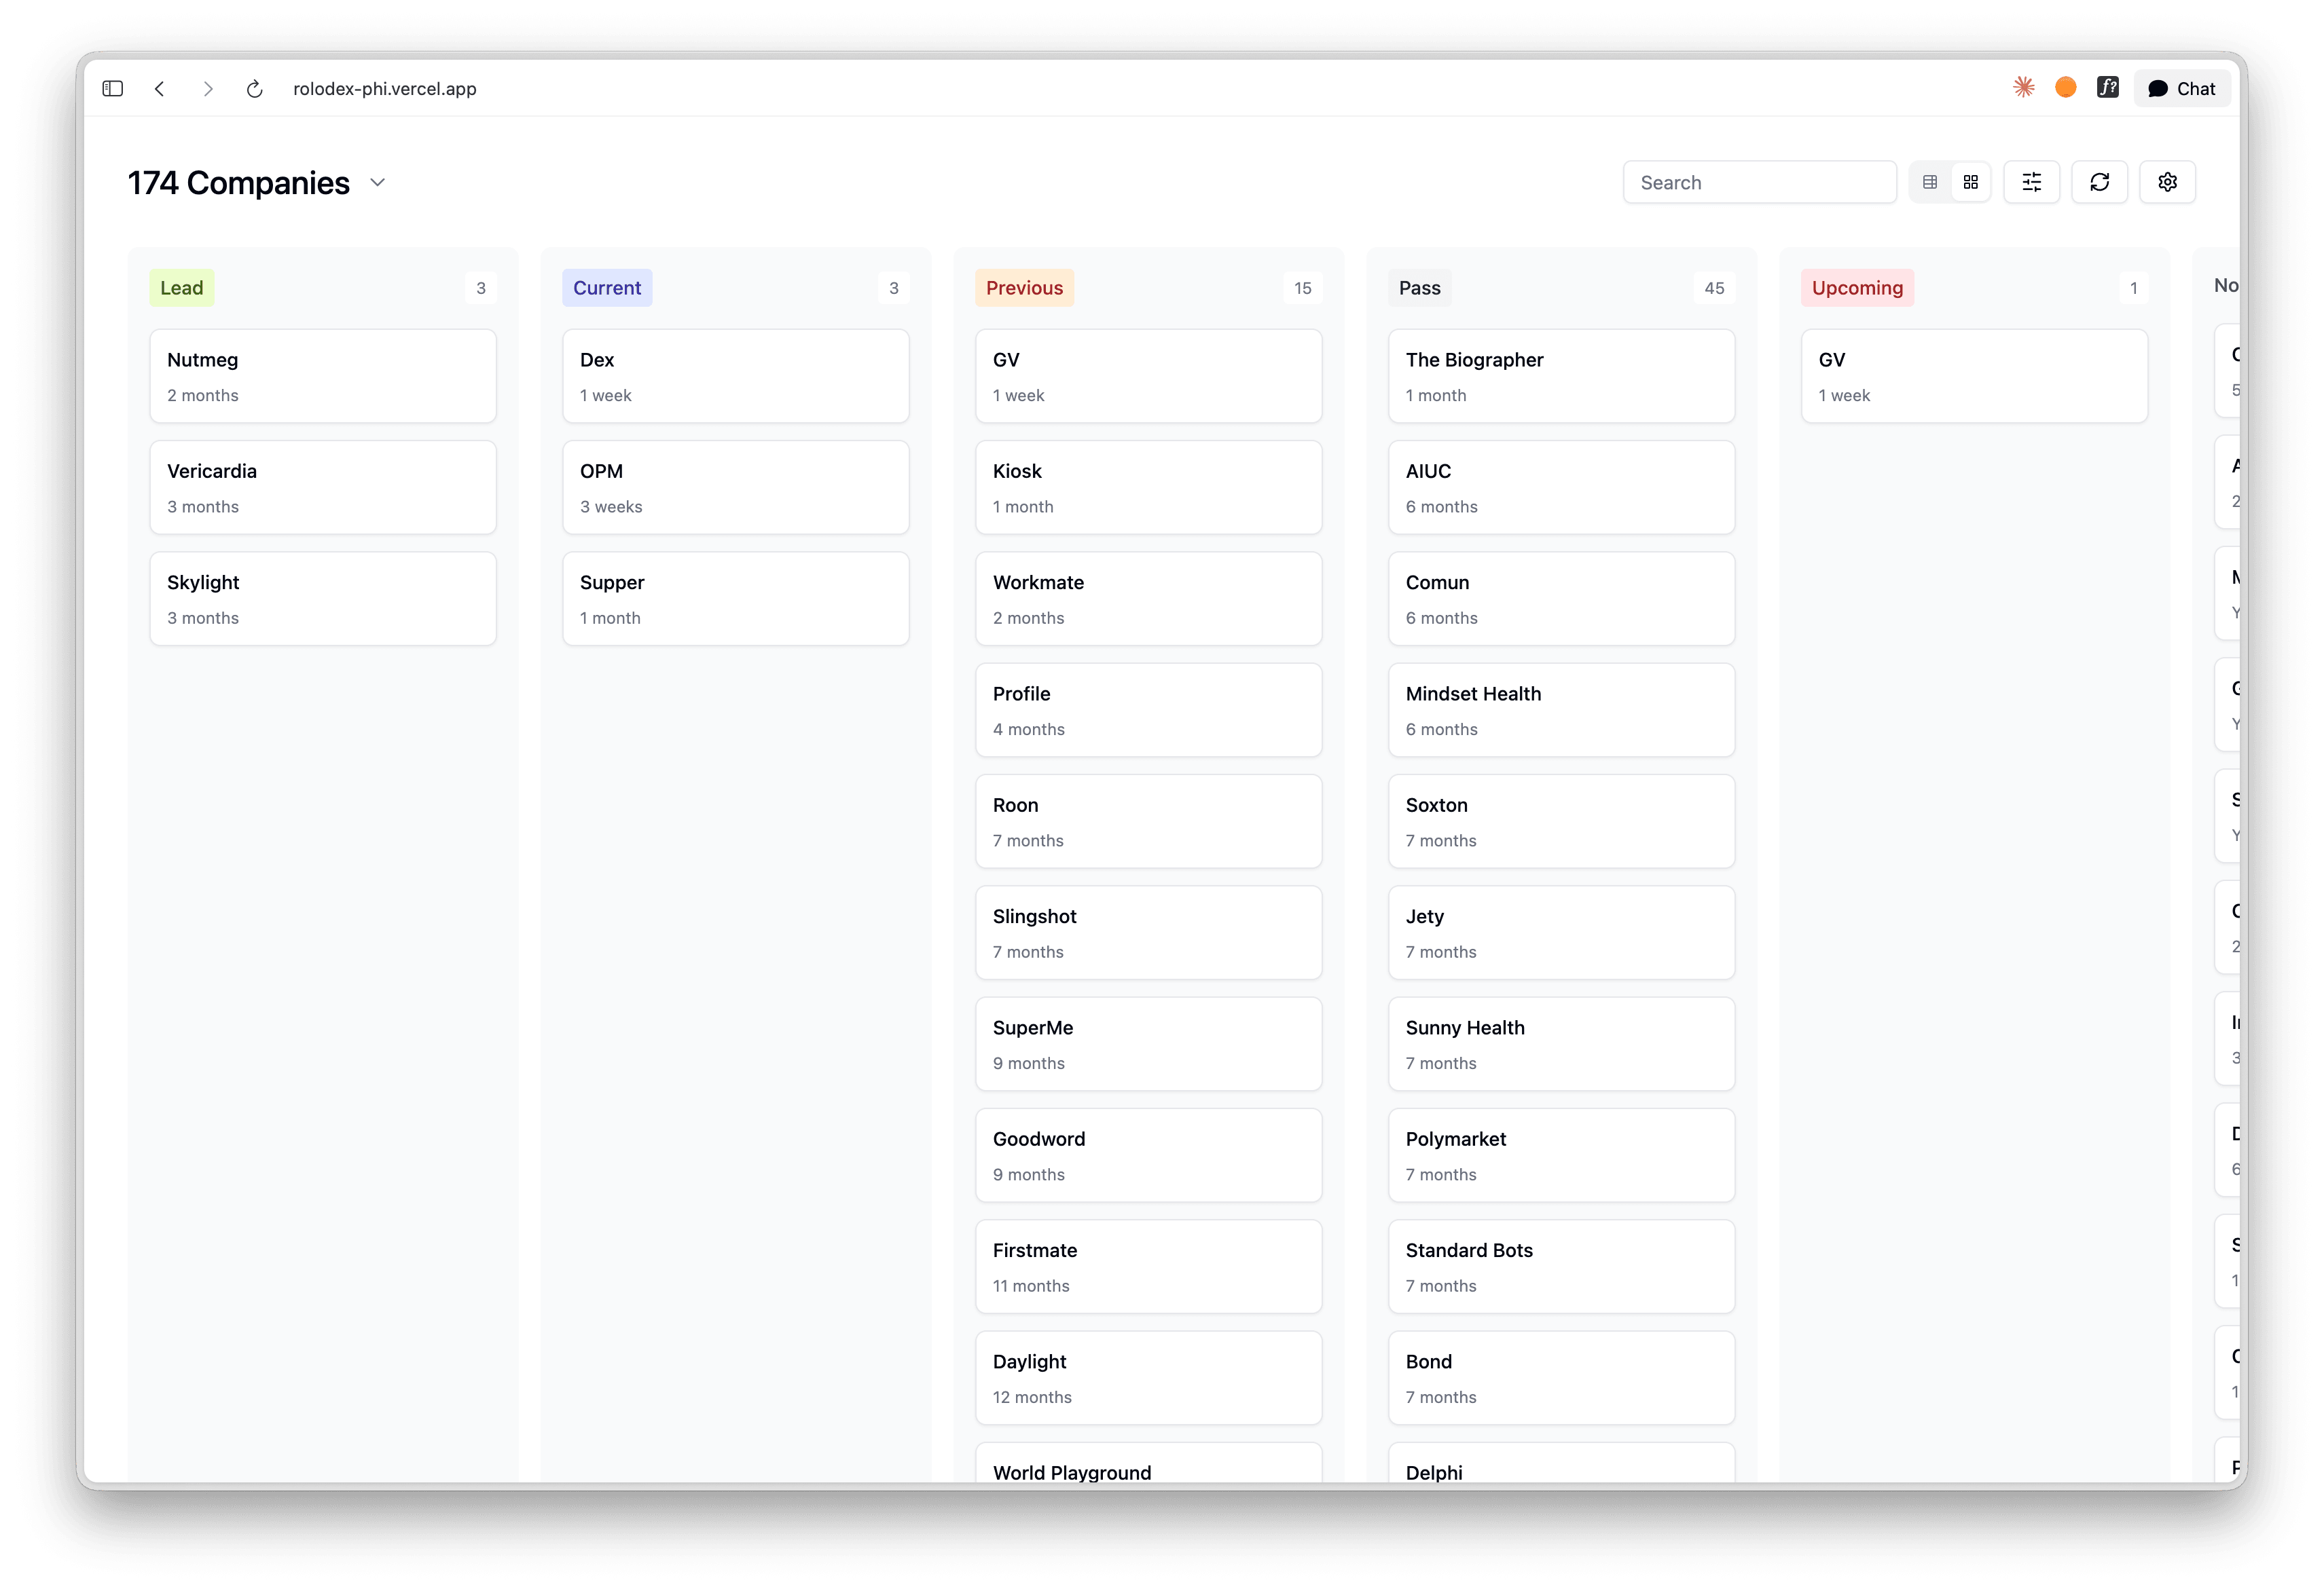Image resolution: width=2324 pixels, height=1591 pixels.
Task: Click the Previous count badge 15
Action: pyautogui.click(x=1303, y=288)
